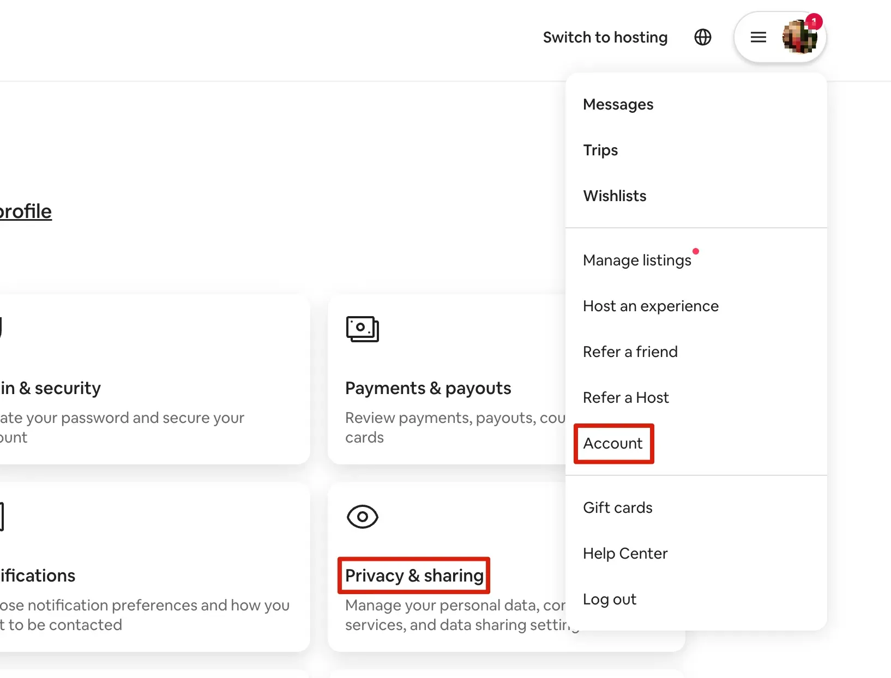Click the user profile avatar
891x678 pixels.
pyautogui.click(x=799, y=38)
